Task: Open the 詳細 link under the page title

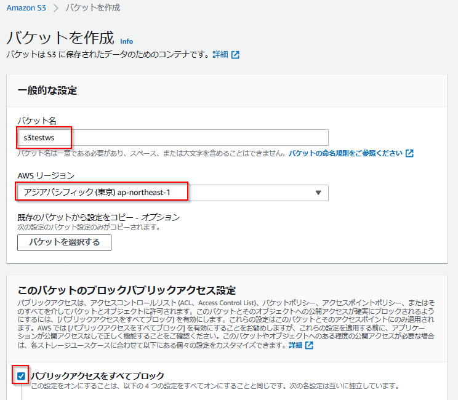Action: pyautogui.click(x=220, y=54)
